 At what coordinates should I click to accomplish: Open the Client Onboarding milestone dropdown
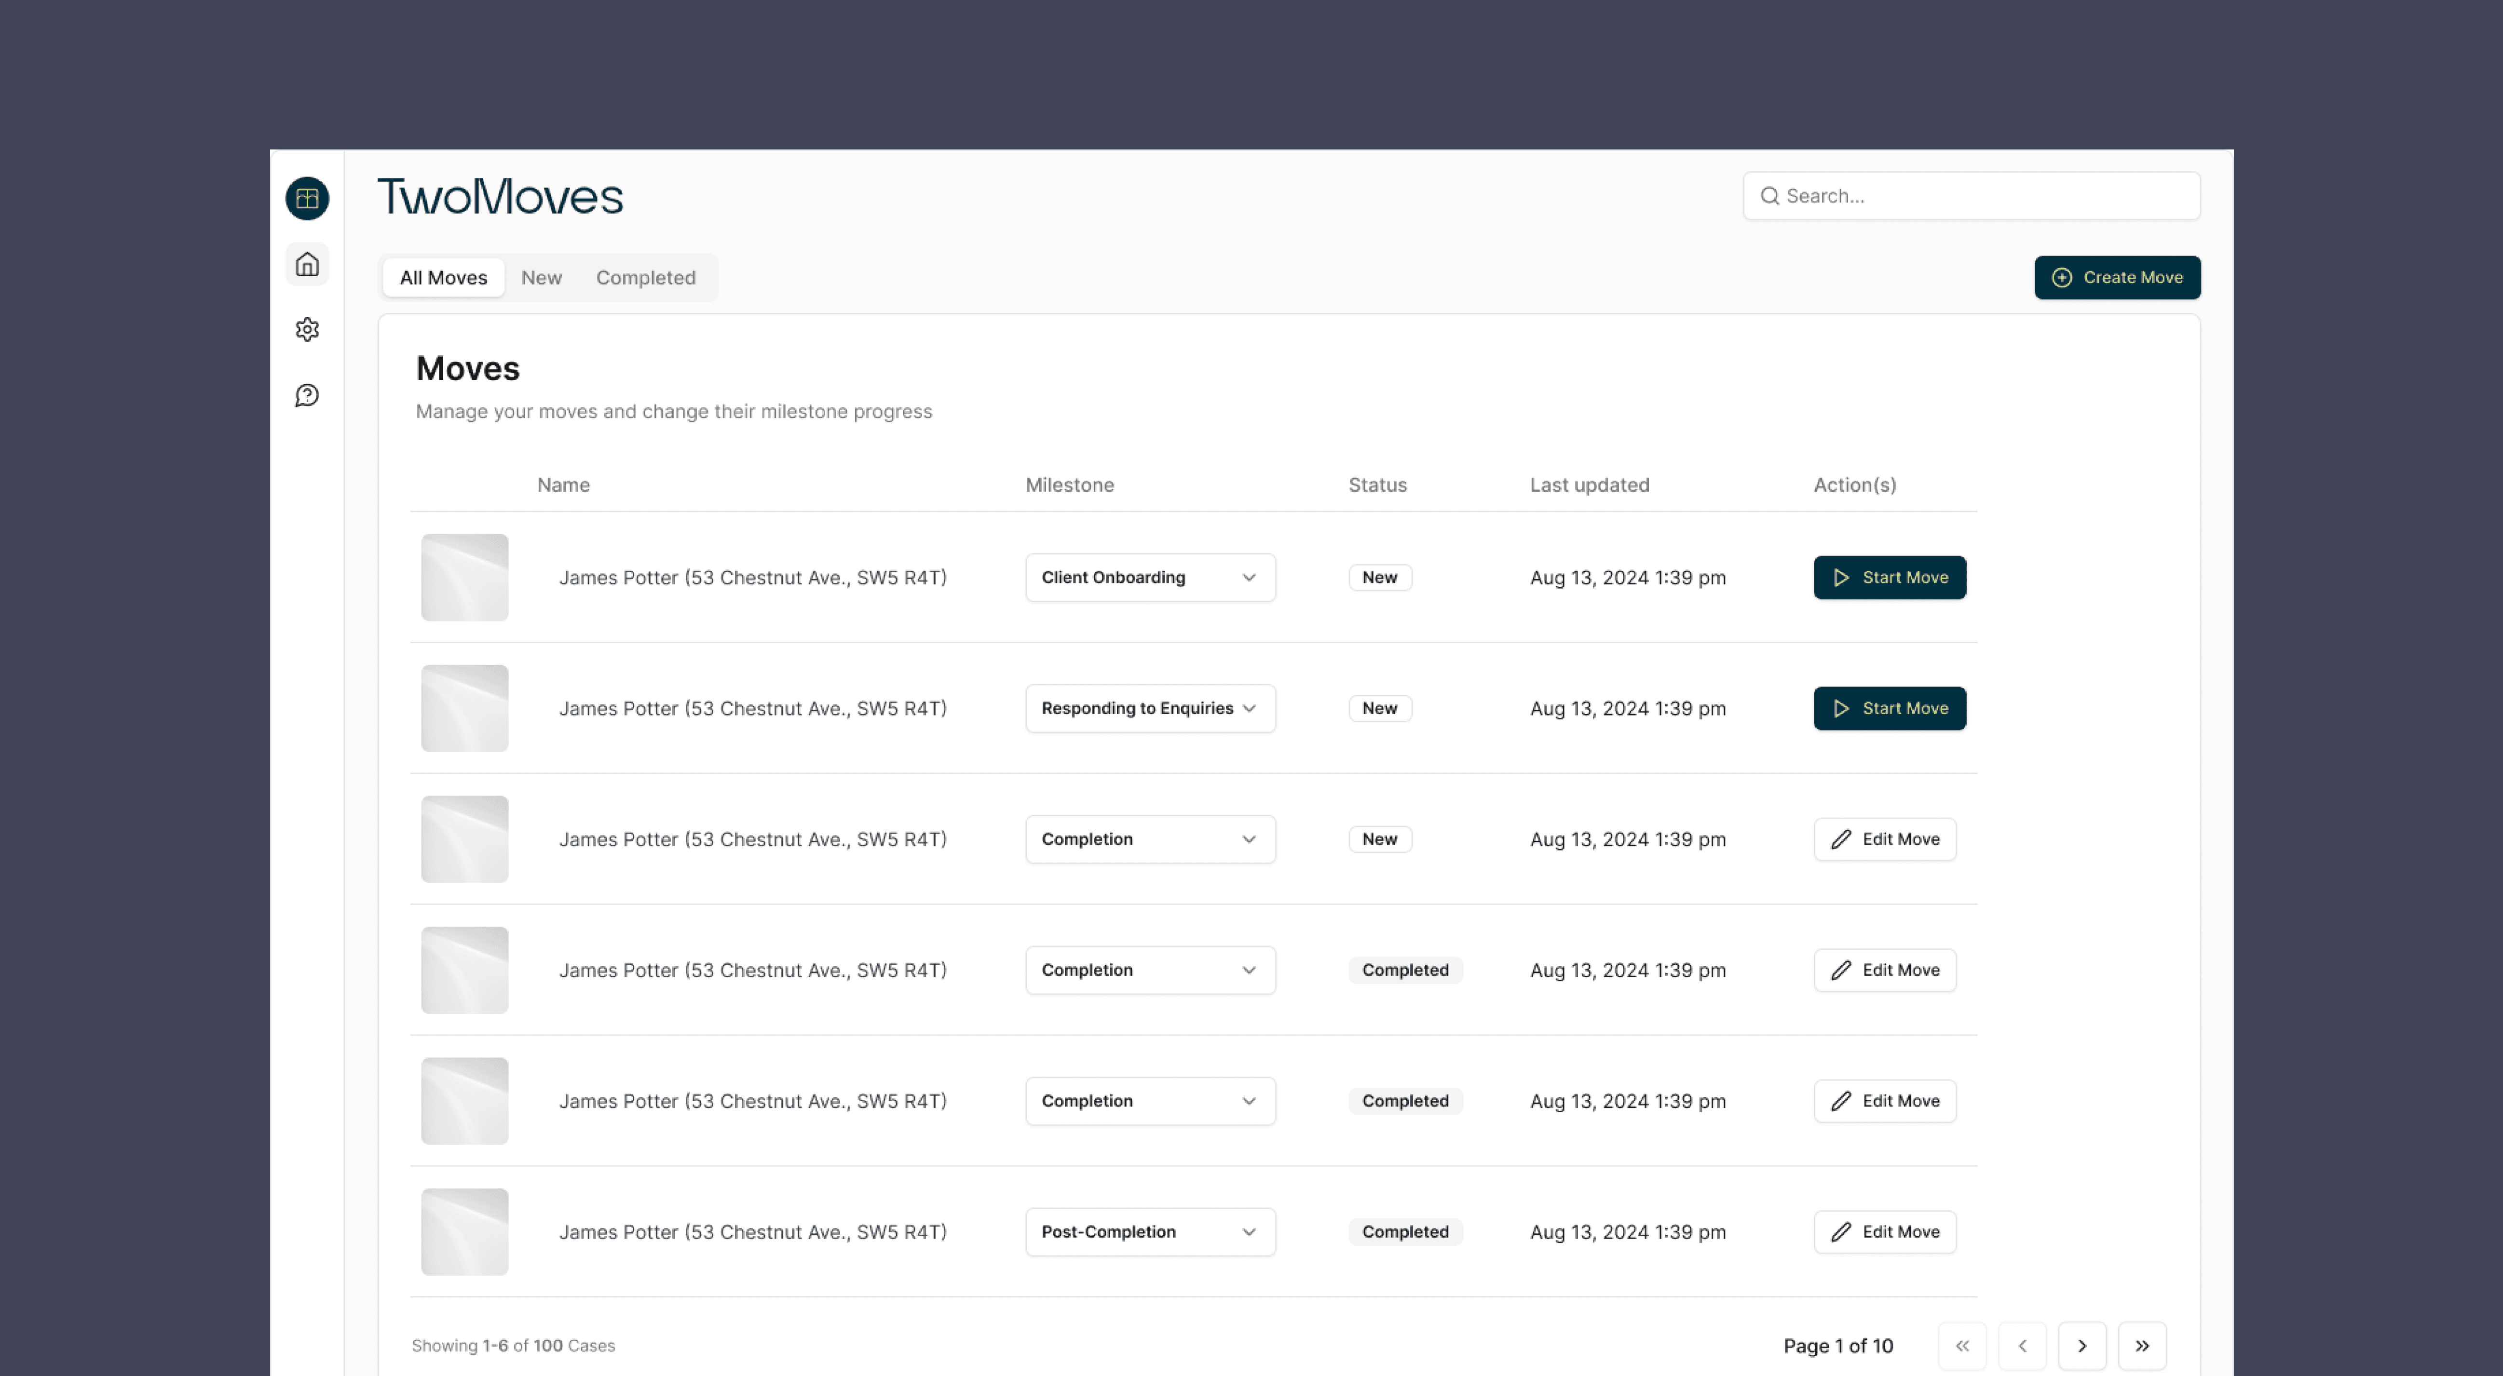click(x=1150, y=578)
